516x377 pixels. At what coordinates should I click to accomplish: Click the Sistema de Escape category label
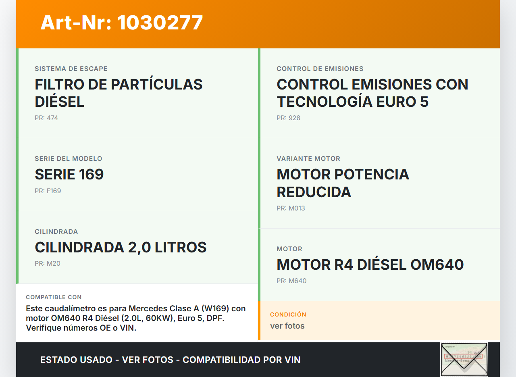coord(71,69)
